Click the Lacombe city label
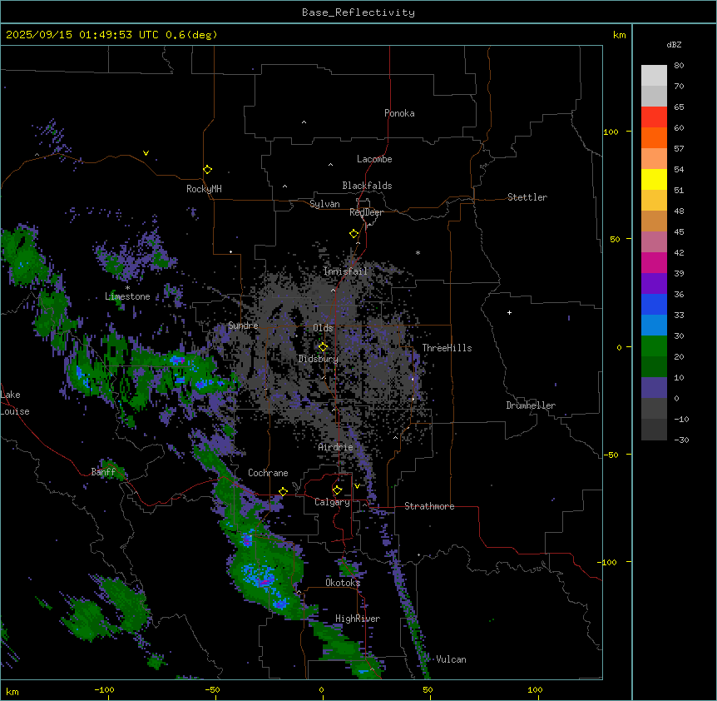The height and width of the screenshot is (701, 717). [374, 159]
